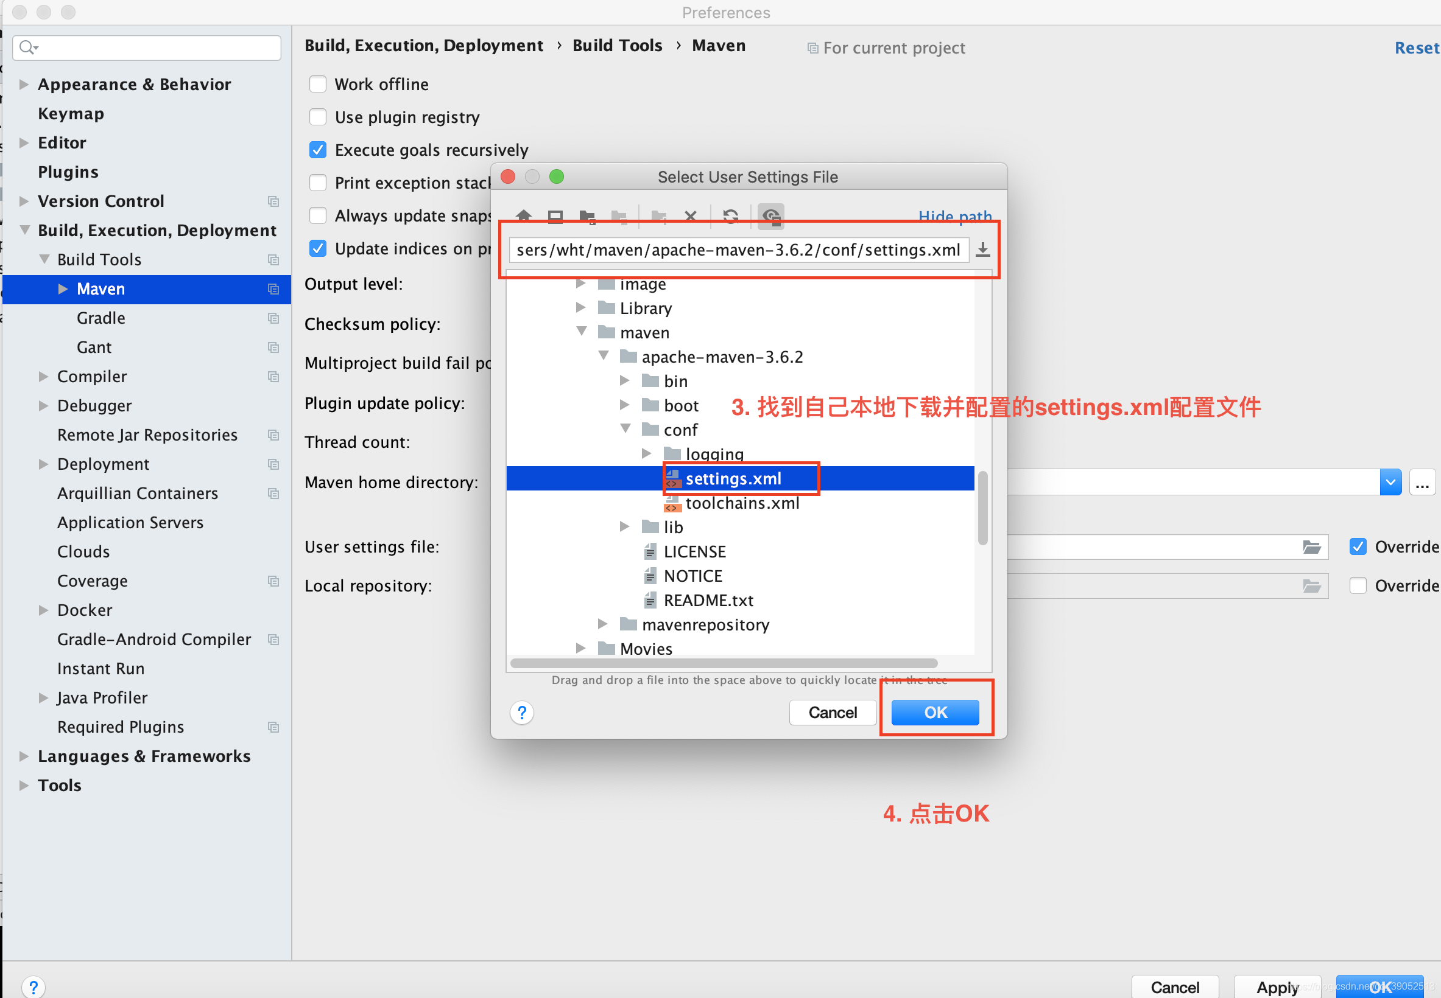Check the Local repository Override checkbox
Screen dimensions: 1441x998
click(x=1357, y=585)
